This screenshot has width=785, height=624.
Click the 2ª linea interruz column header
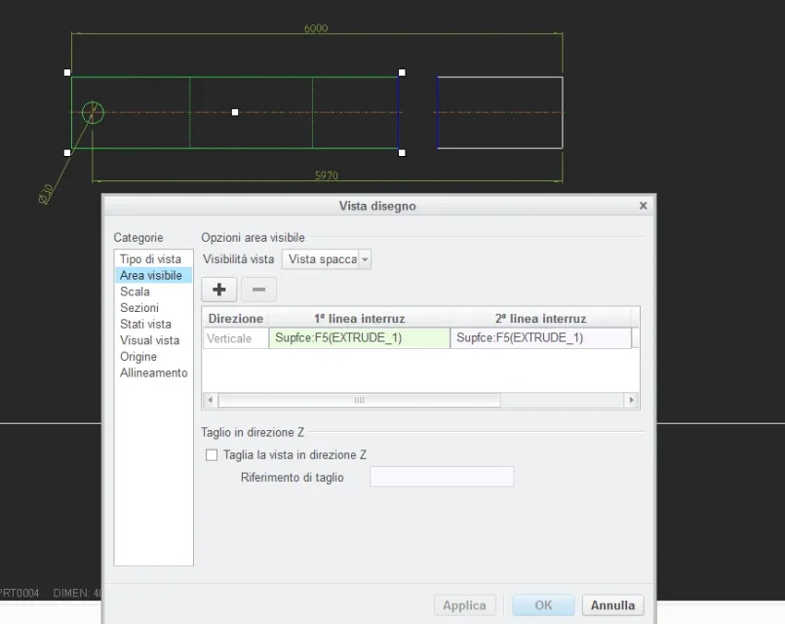pos(540,318)
